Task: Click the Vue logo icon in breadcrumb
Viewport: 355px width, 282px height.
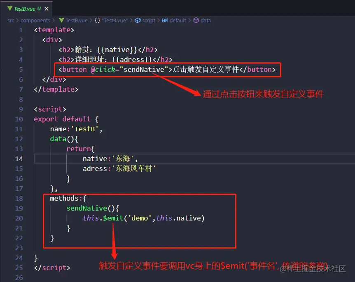Action: point(61,20)
